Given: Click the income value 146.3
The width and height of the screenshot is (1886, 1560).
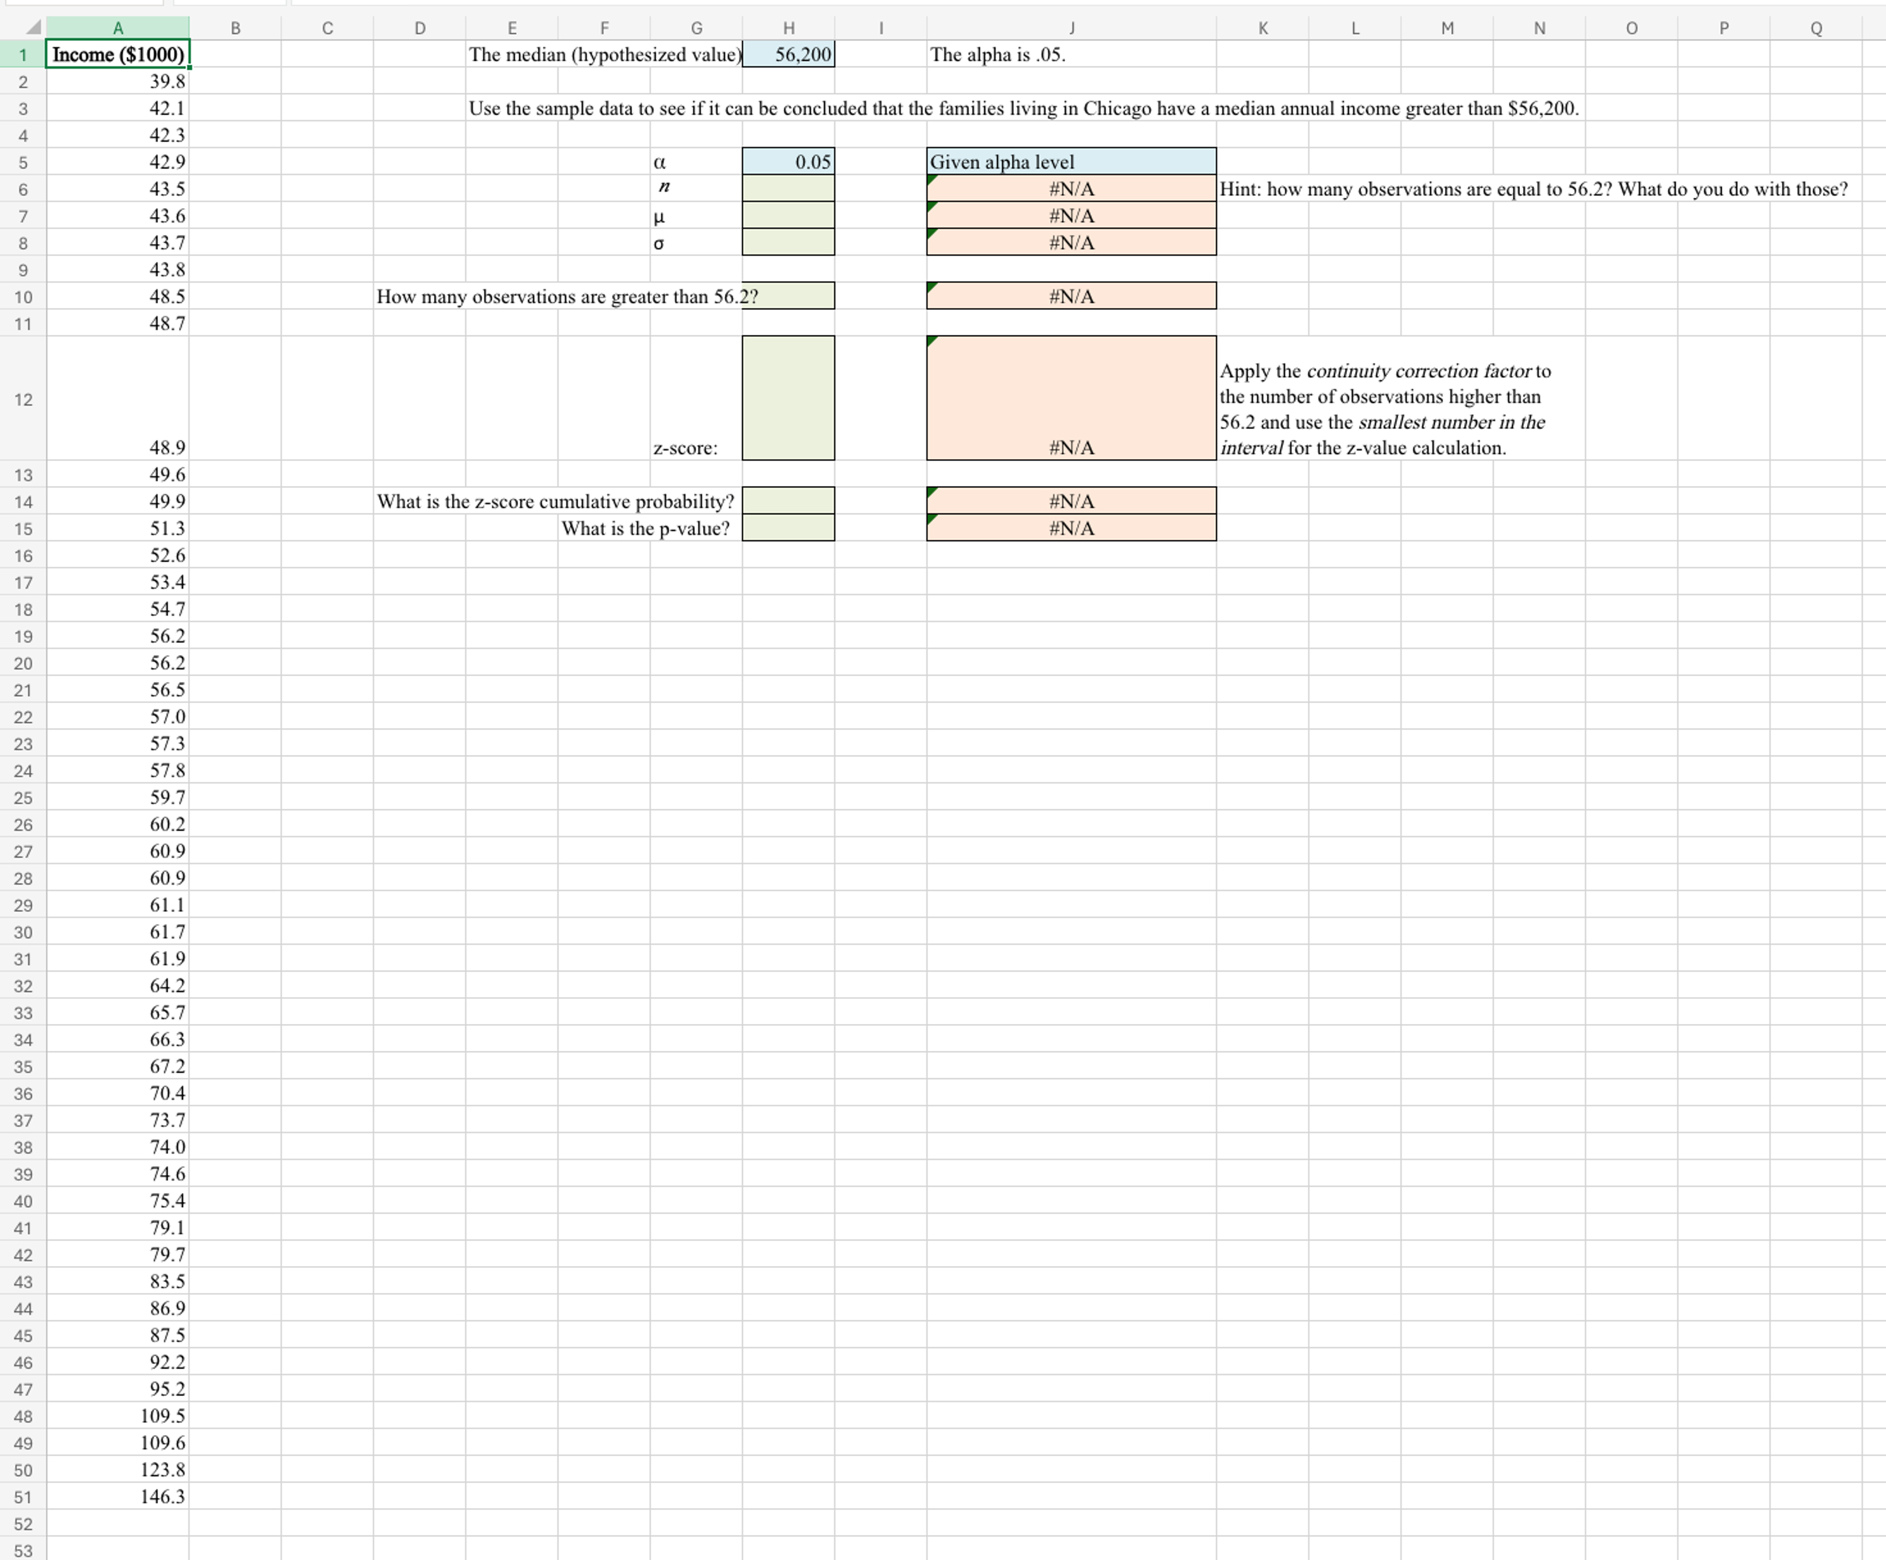Looking at the screenshot, I should tap(118, 1496).
